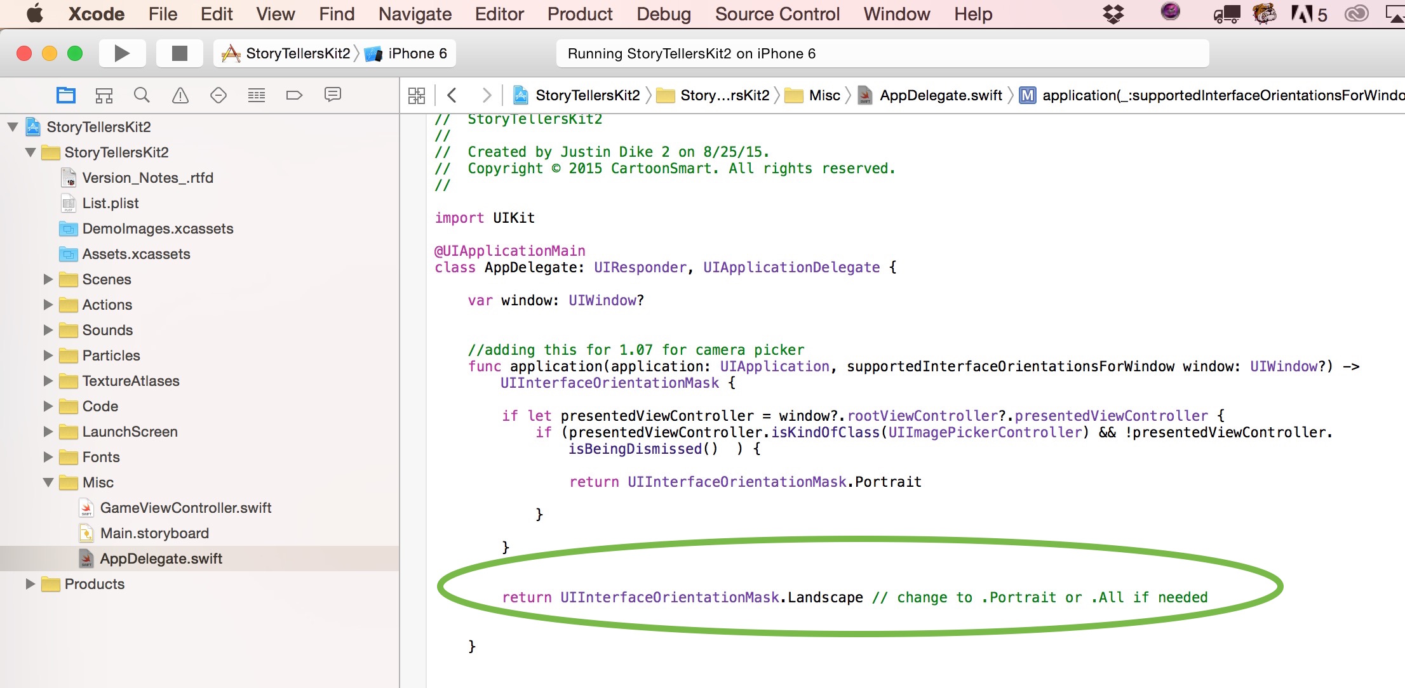Open the Find navigator magnifying glass
Screen dimensions: 1405x688
click(142, 94)
